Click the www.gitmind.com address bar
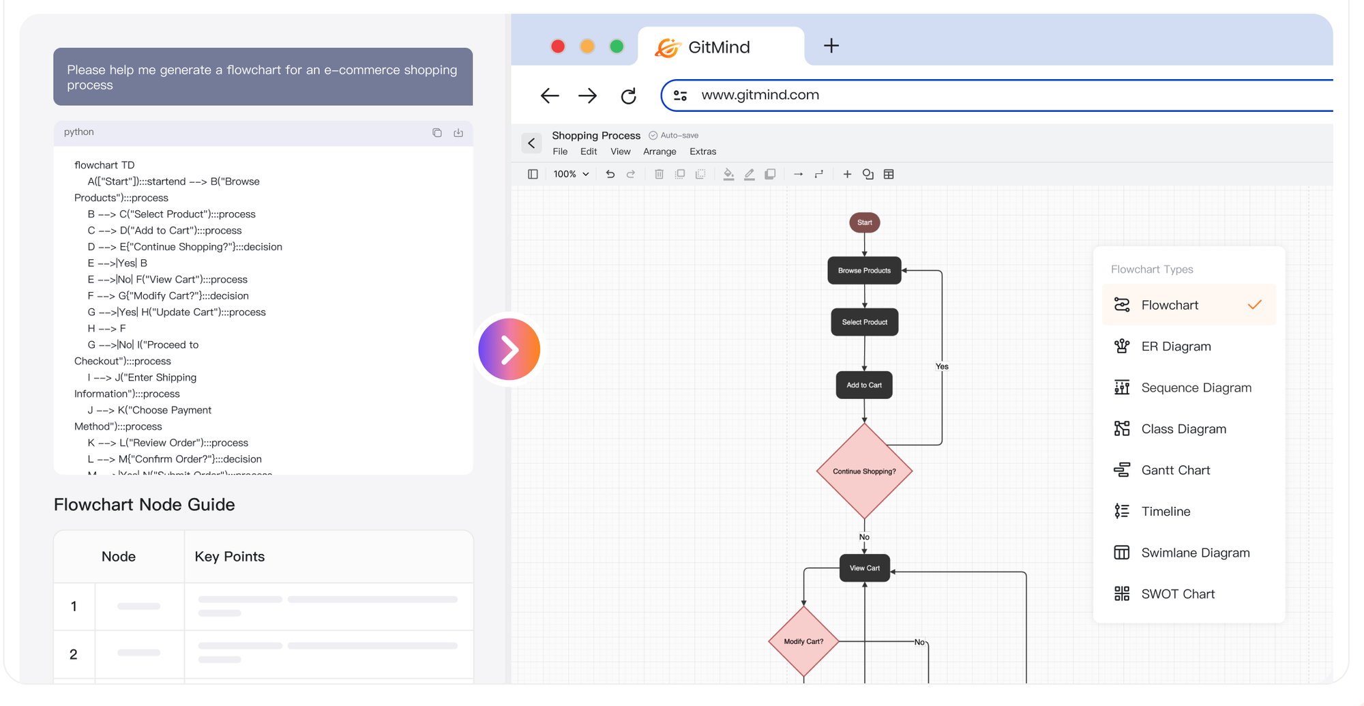 [760, 95]
